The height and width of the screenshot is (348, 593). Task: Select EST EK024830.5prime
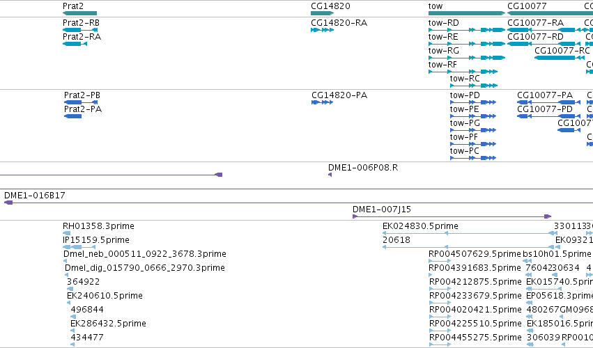(421, 226)
